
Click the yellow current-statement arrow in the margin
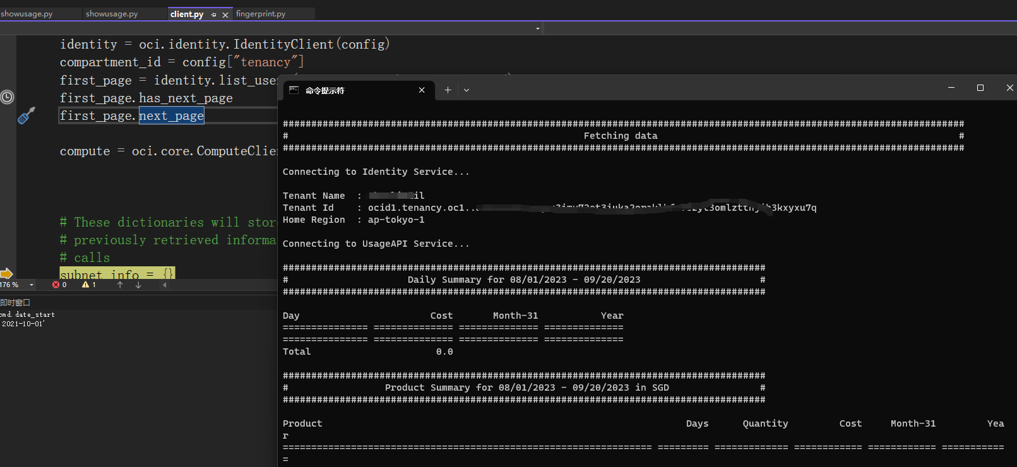pos(6,273)
